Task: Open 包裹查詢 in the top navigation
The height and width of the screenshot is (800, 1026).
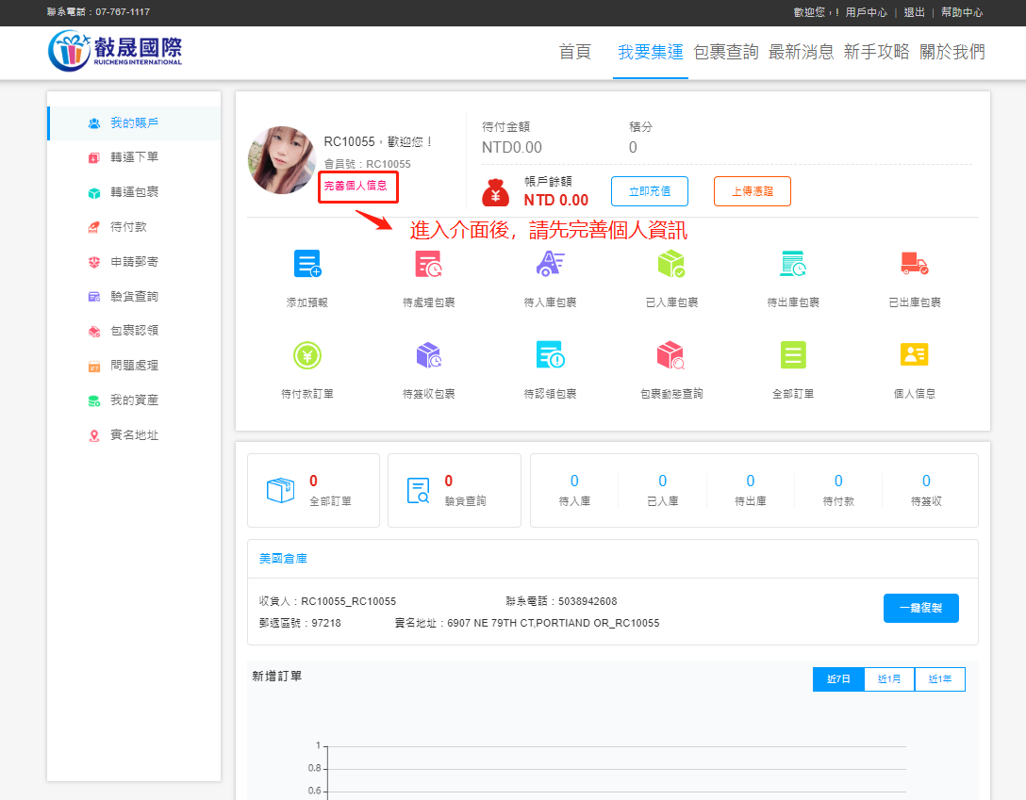Action: (x=725, y=52)
